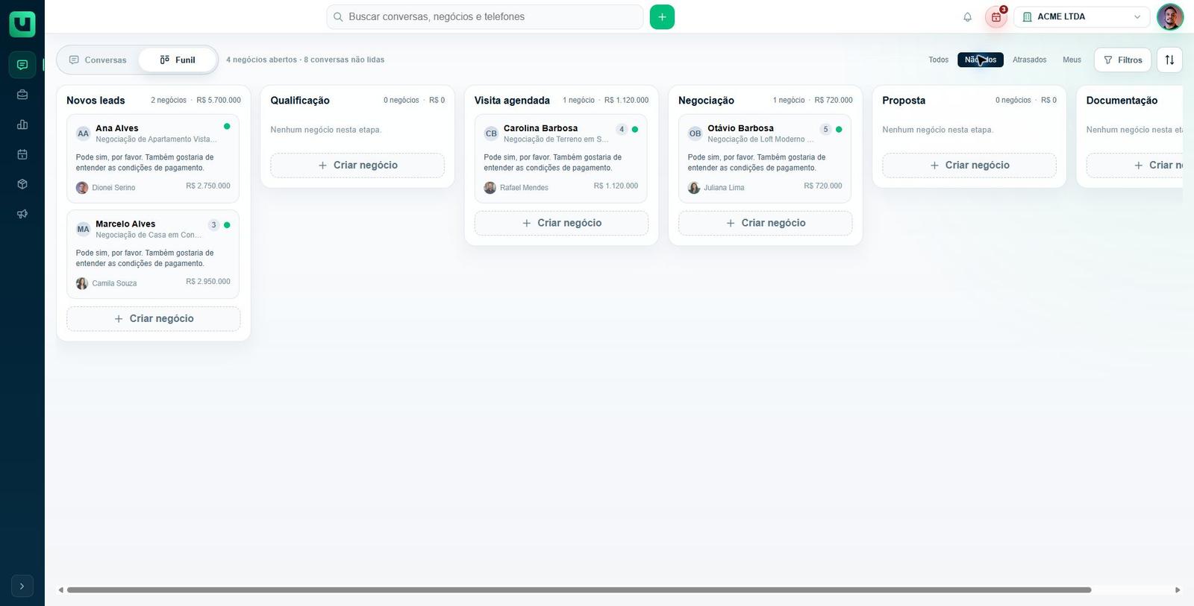This screenshot has width=1194, height=606.
Task: Click the R$ 2.750.000 value
Action: pos(208,186)
